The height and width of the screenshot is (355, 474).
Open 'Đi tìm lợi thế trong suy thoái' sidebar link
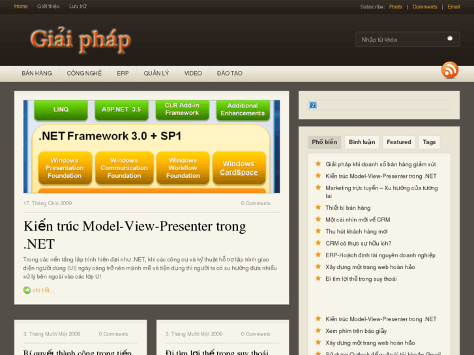click(x=361, y=279)
